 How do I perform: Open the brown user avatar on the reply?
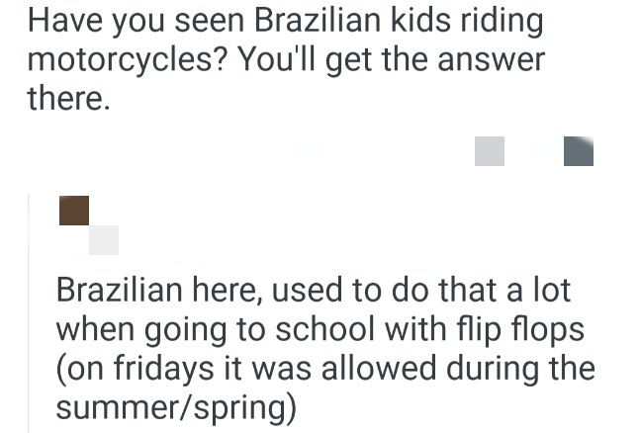[x=74, y=210]
